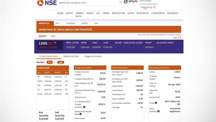
Task: Switch to the Historical Data tab
Action: (71, 56)
